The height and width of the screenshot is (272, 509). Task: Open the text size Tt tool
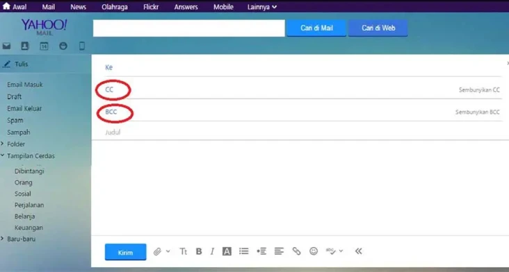[x=184, y=251]
